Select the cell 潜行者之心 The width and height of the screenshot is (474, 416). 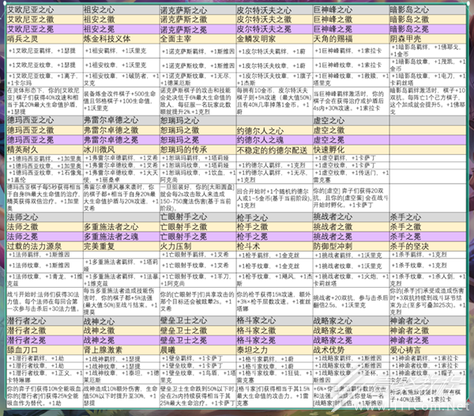point(45,321)
